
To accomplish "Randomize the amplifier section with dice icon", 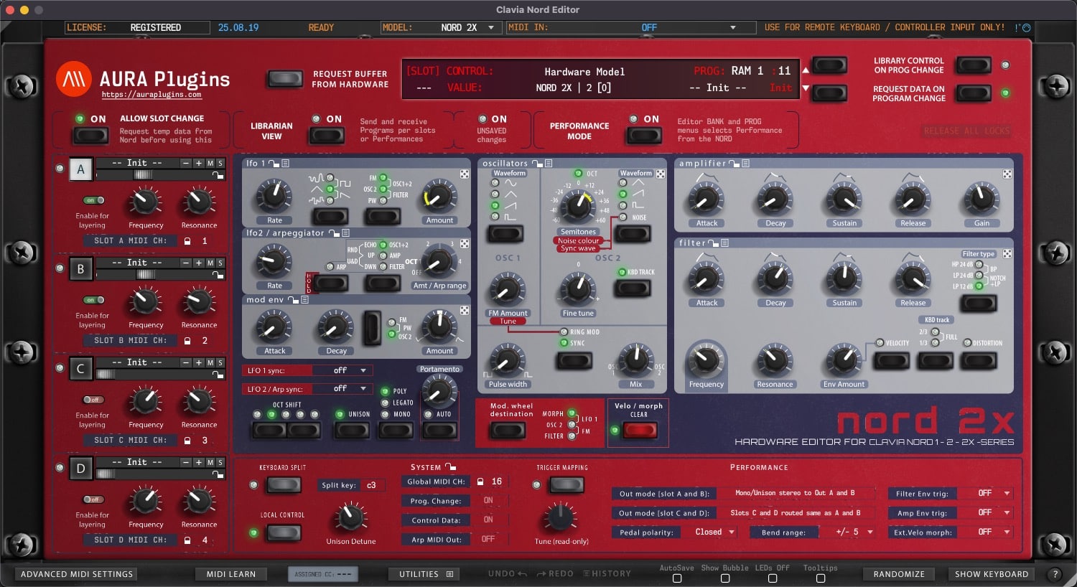I will [x=1007, y=174].
